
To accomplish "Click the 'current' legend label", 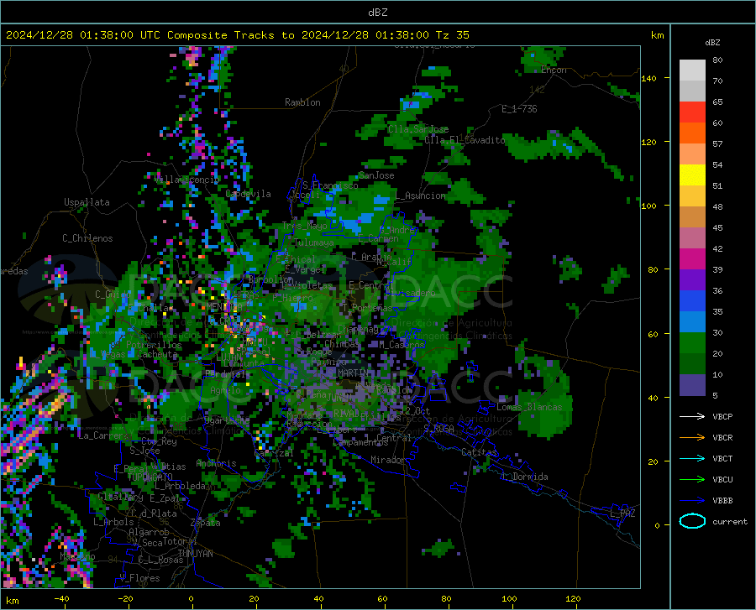I will (x=730, y=521).
